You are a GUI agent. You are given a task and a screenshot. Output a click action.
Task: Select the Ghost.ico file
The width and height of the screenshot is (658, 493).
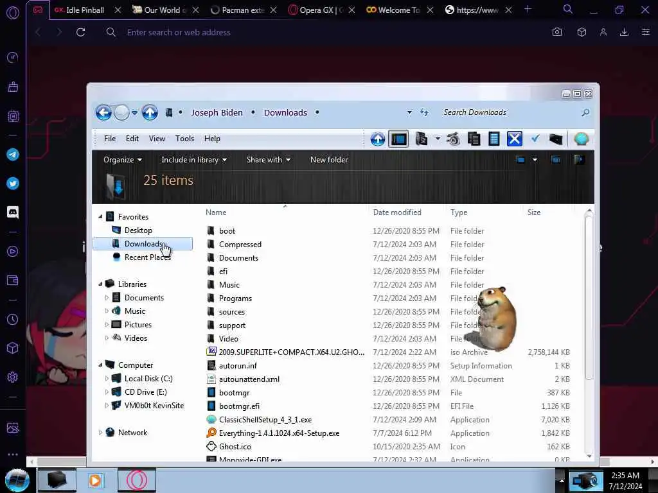[x=235, y=447]
